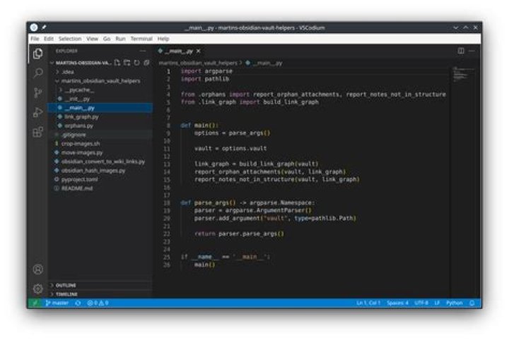
Task: Expand the OUTLINE section
Action: (100, 285)
